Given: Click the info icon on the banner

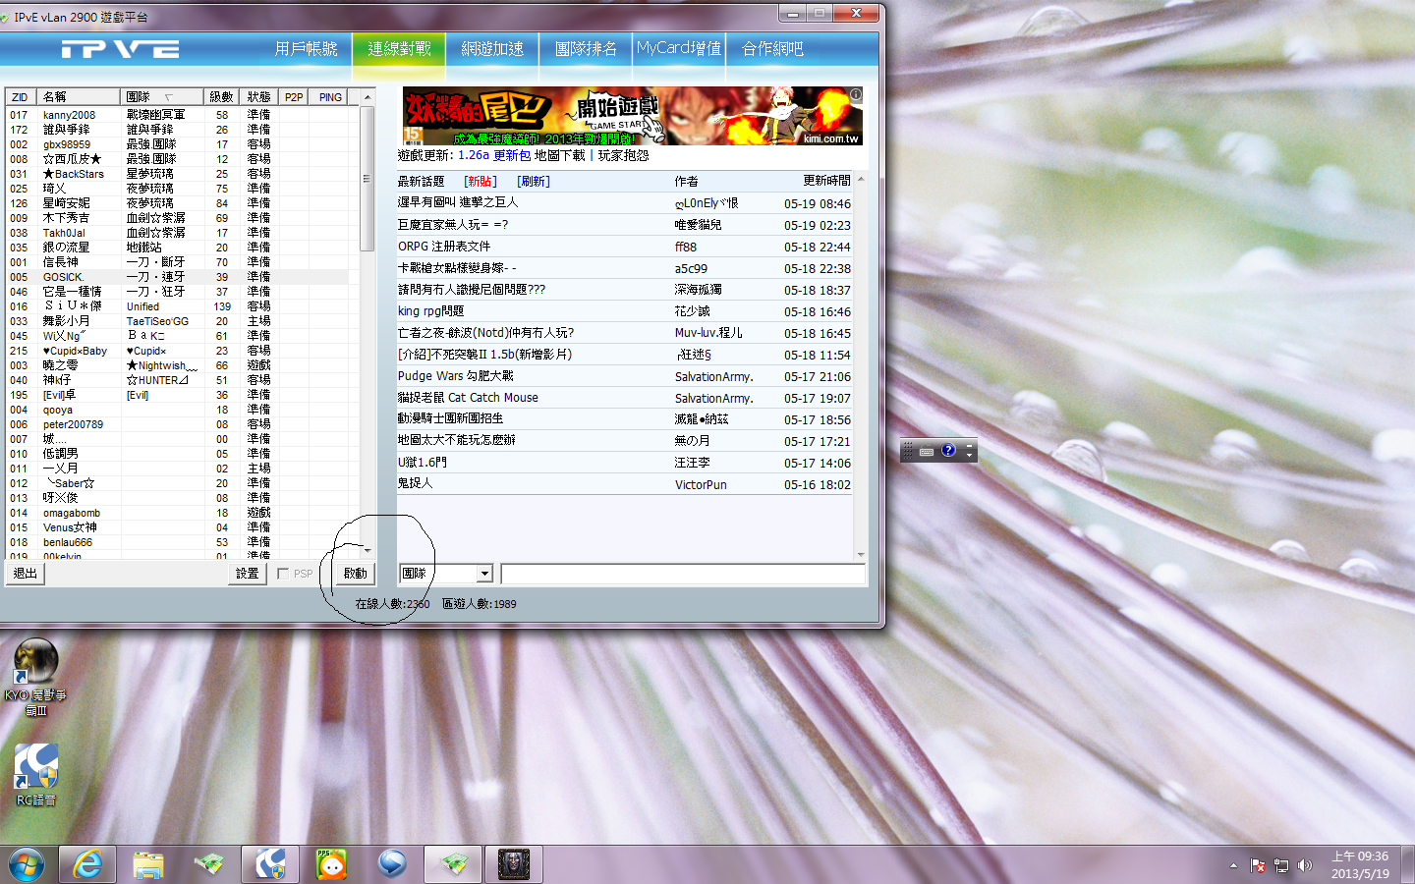Looking at the screenshot, I should tap(856, 94).
